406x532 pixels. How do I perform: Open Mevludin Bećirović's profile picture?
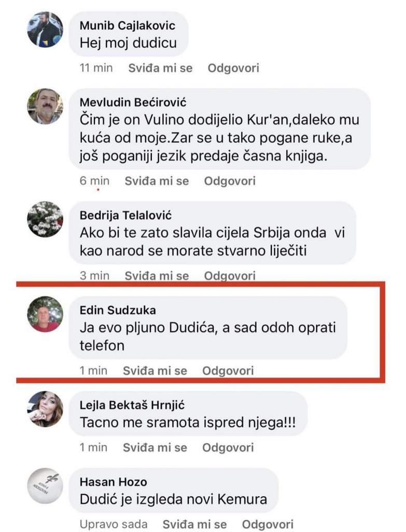(x=45, y=106)
